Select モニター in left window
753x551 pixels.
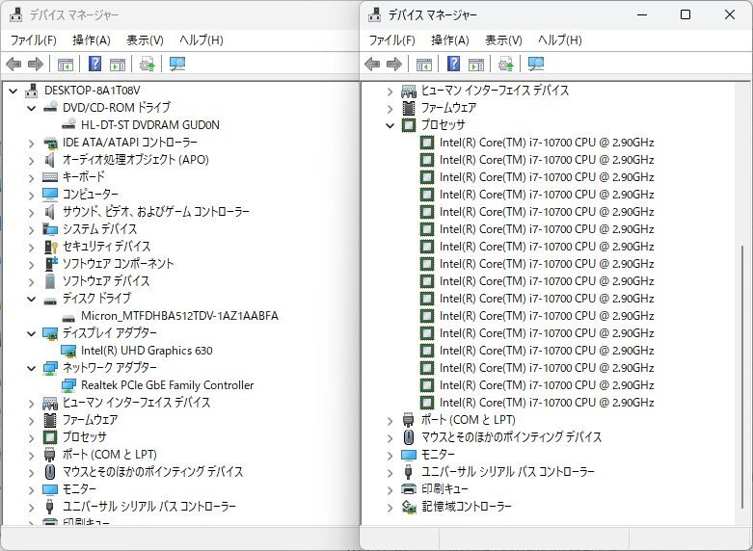[79, 489]
